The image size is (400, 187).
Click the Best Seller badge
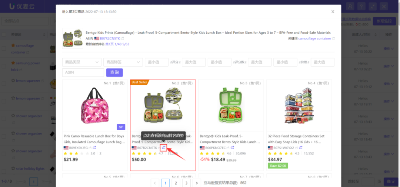tap(139, 82)
